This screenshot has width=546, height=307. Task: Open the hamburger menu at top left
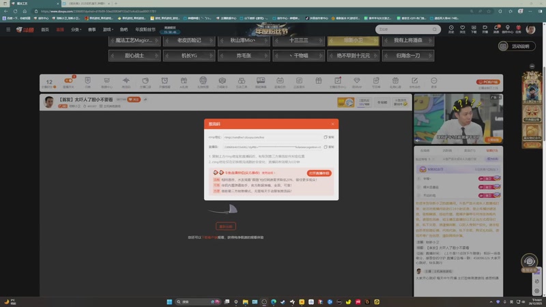click(x=8, y=29)
